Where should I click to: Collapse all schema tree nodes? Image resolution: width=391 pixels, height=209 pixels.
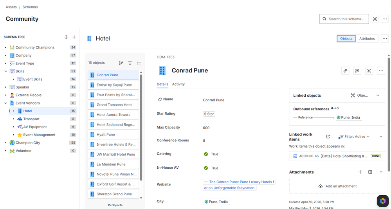coord(66,37)
